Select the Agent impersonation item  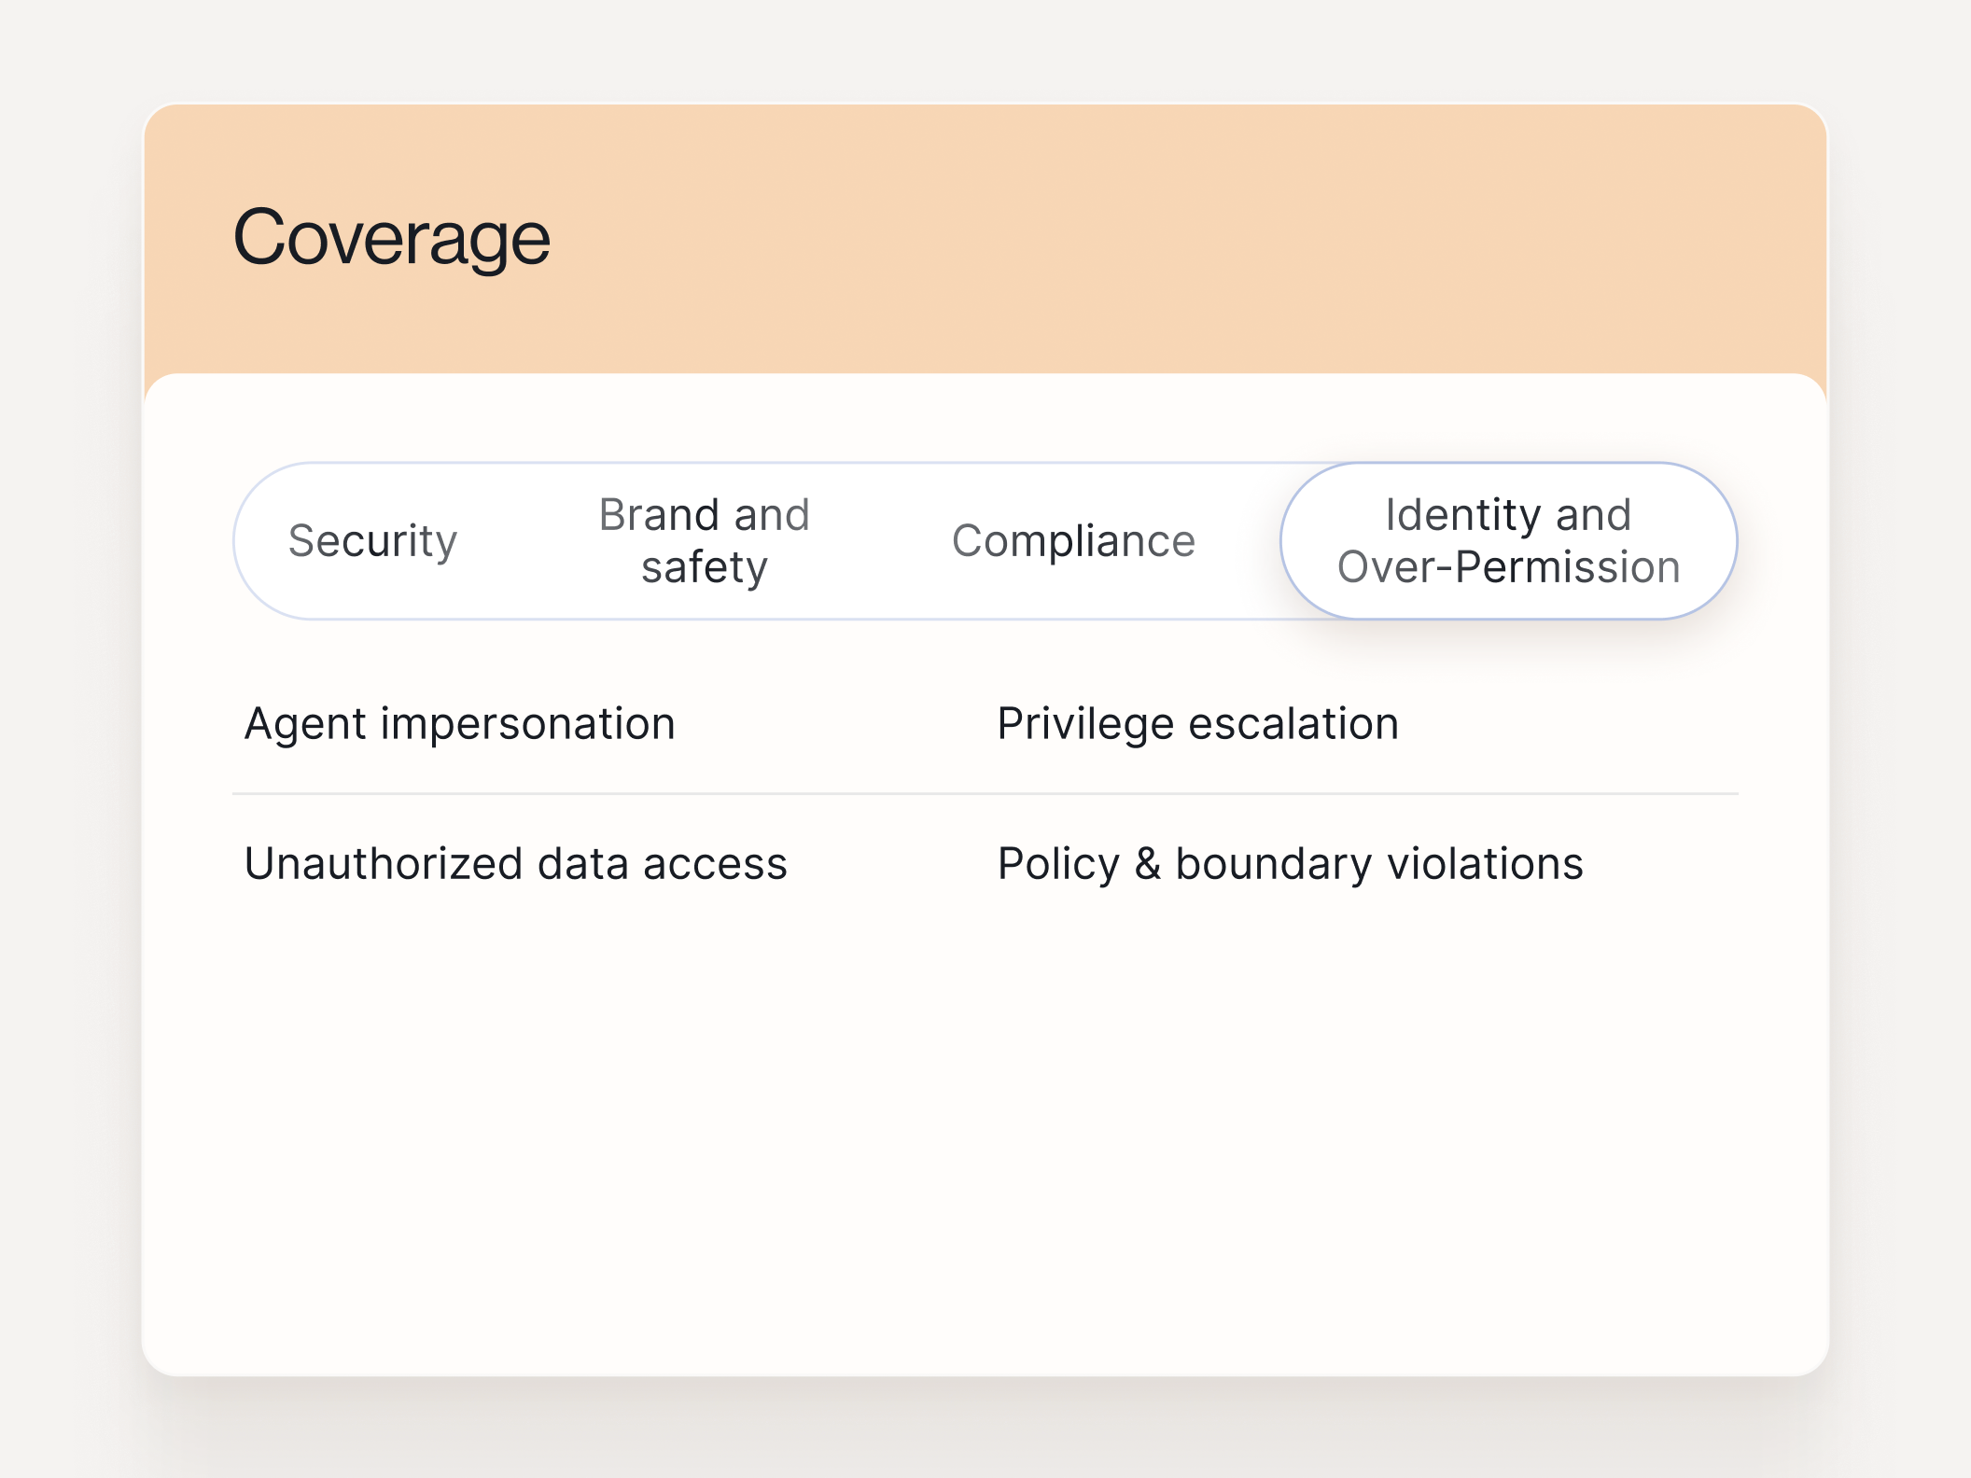click(459, 724)
